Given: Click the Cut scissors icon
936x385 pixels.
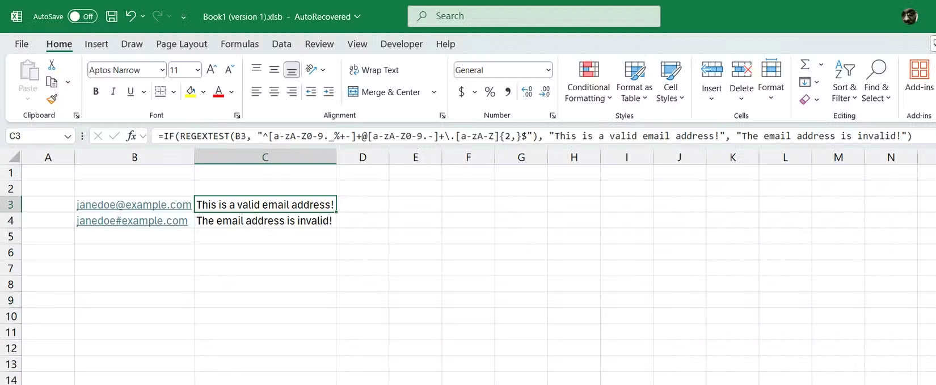Looking at the screenshot, I should [52, 65].
